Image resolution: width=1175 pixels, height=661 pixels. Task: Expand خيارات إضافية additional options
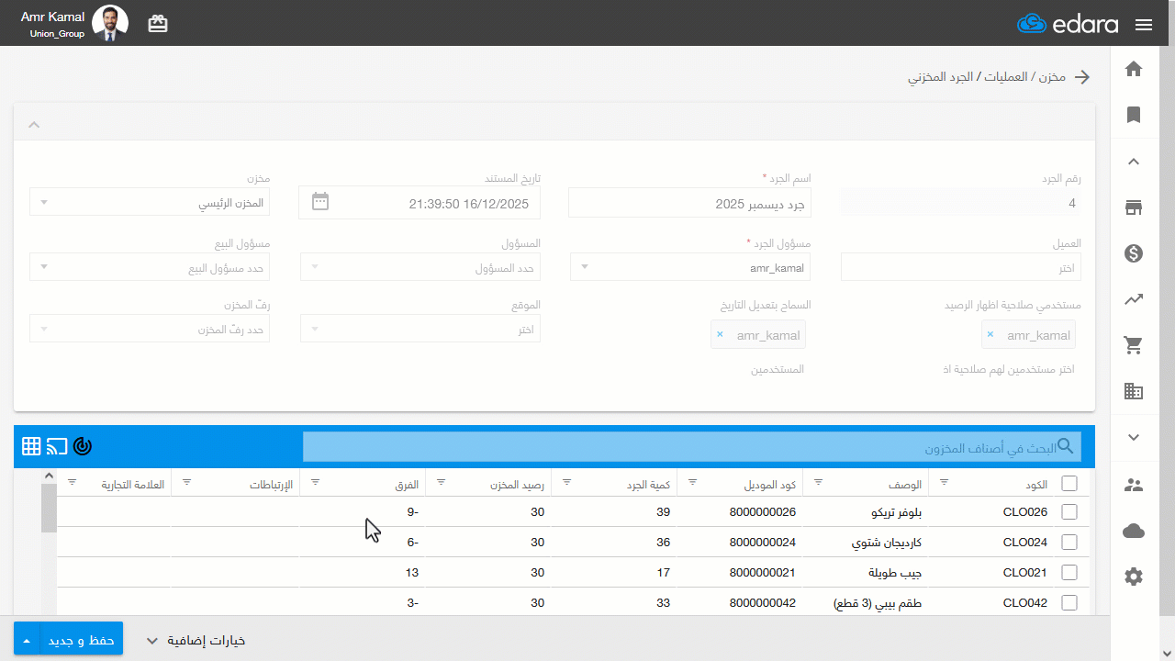tap(196, 641)
